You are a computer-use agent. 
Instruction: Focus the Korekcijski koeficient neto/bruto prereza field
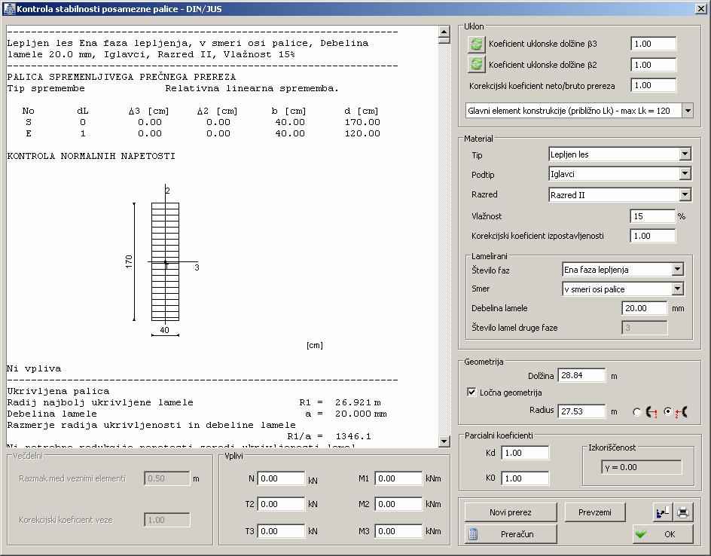tap(654, 85)
